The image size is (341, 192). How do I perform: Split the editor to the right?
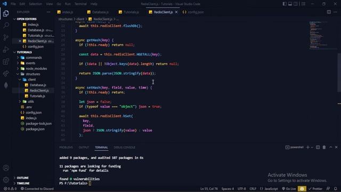pos(329,12)
